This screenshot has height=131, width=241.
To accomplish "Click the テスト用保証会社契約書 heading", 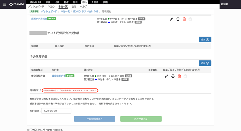I will coord(64,33).
